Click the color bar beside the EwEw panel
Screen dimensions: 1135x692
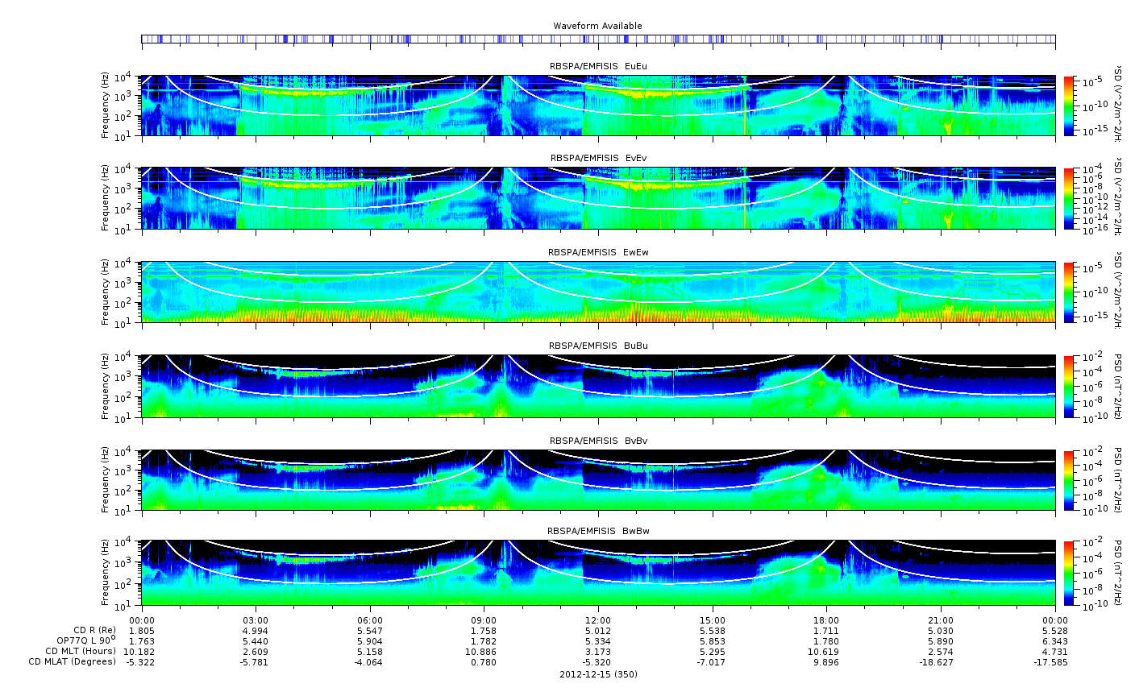pyautogui.click(x=1070, y=292)
